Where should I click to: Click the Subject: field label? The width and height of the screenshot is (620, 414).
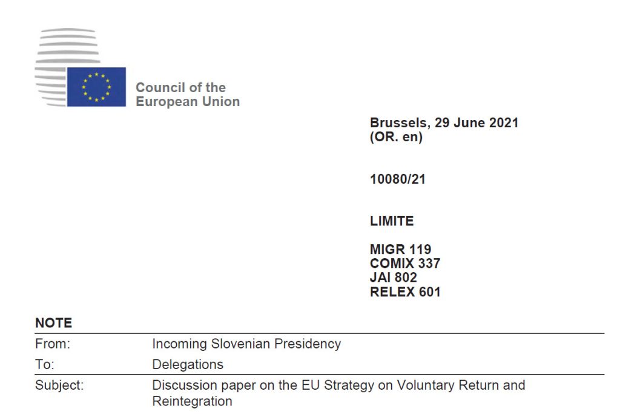coord(59,385)
